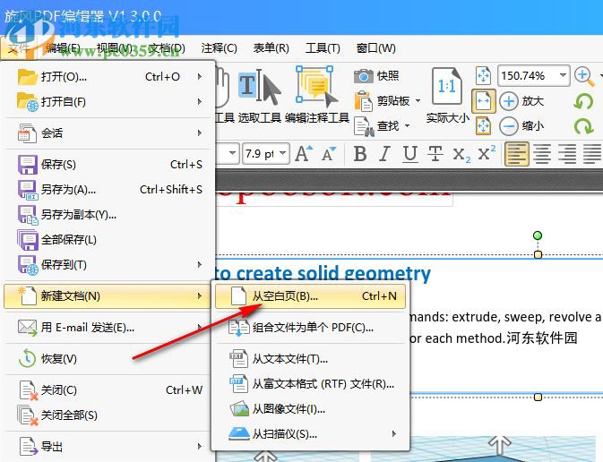Click the 关闭(C) document icon
The width and height of the screenshot is (603, 462).
(28, 390)
